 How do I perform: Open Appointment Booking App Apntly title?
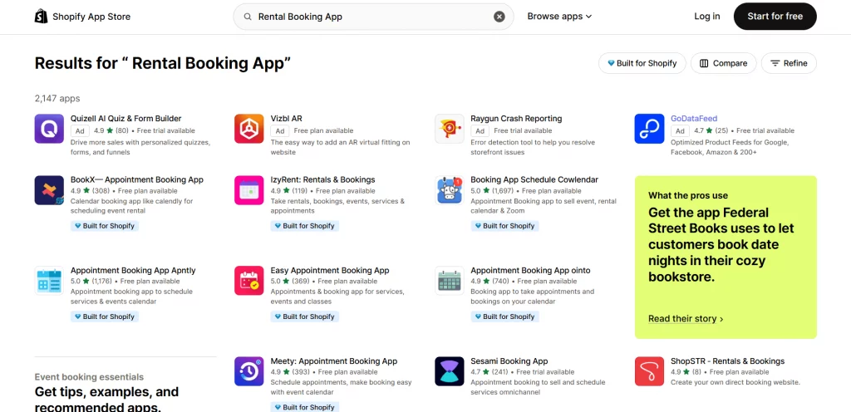pos(133,271)
